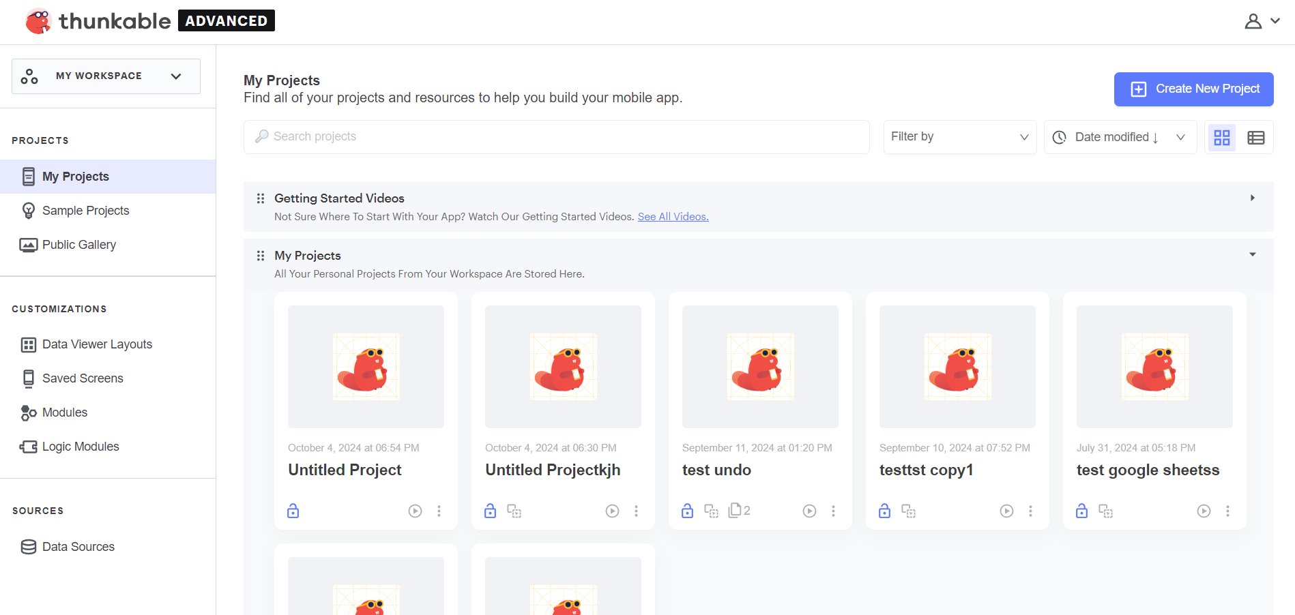
Task: Go to Data Sources in sidebar
Action: [78, 547]
